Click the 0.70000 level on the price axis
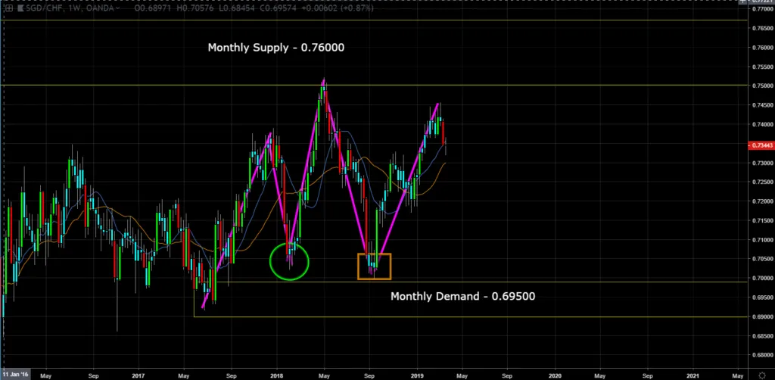Screen dimensions: 775x380 pos(763,278)
